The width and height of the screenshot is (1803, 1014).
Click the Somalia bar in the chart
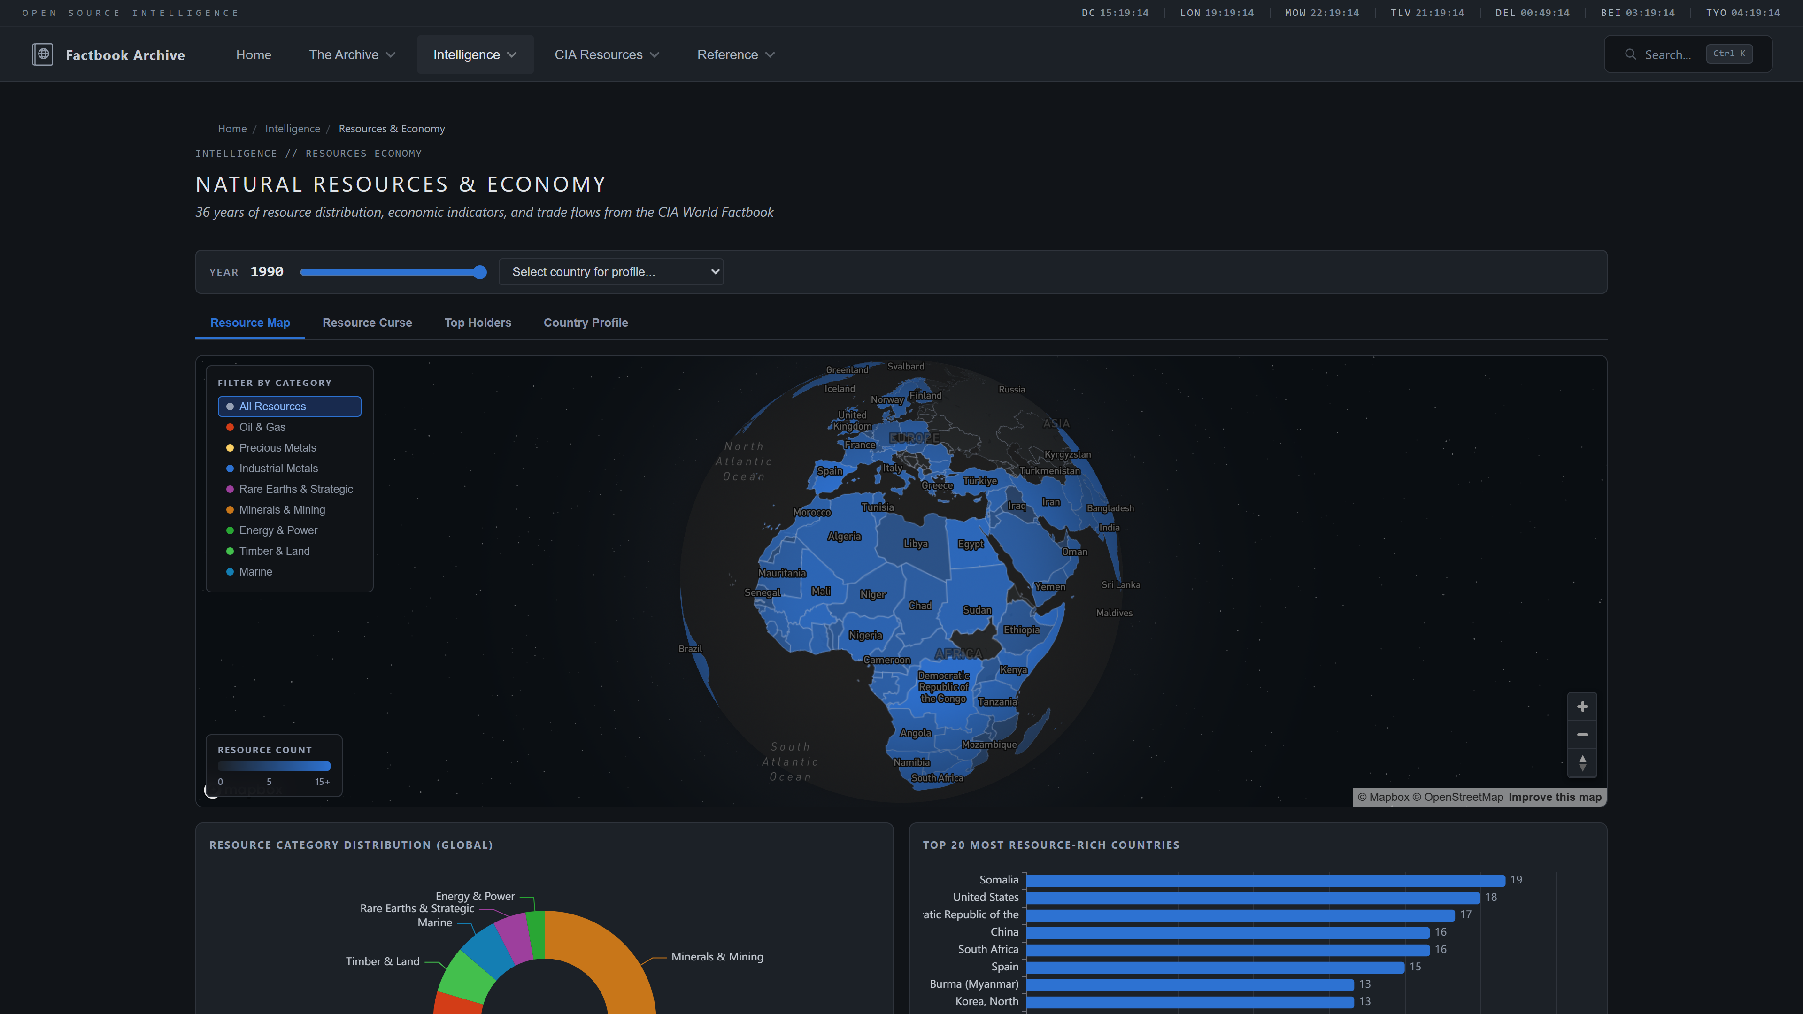(x=1265, y=880)
